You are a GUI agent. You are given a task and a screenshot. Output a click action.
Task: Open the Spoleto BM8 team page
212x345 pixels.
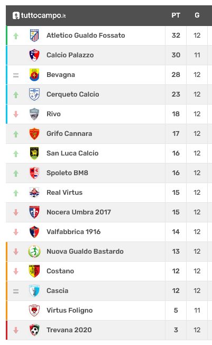click(x=67, y=173)
